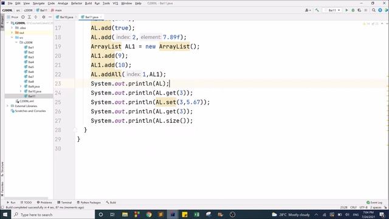This screenshot has width=389, height=219.
Task: Run the Bai11 configuration with play icon
Action: point(346,10)
